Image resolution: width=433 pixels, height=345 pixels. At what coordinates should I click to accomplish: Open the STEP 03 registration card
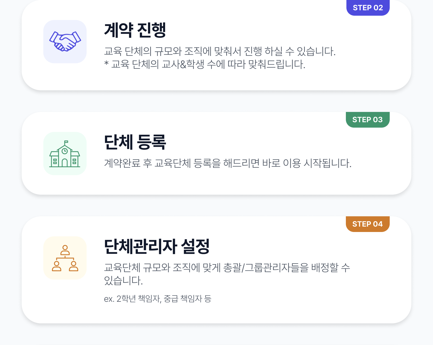pos(216,153)
